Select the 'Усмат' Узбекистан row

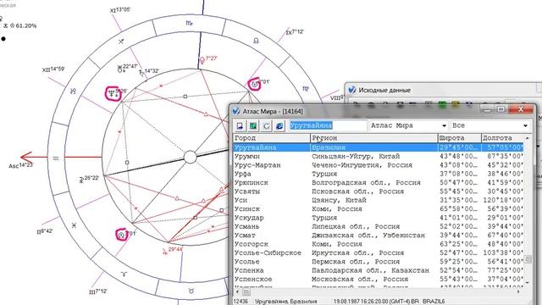pyautogui.click(x=379, y=236)
